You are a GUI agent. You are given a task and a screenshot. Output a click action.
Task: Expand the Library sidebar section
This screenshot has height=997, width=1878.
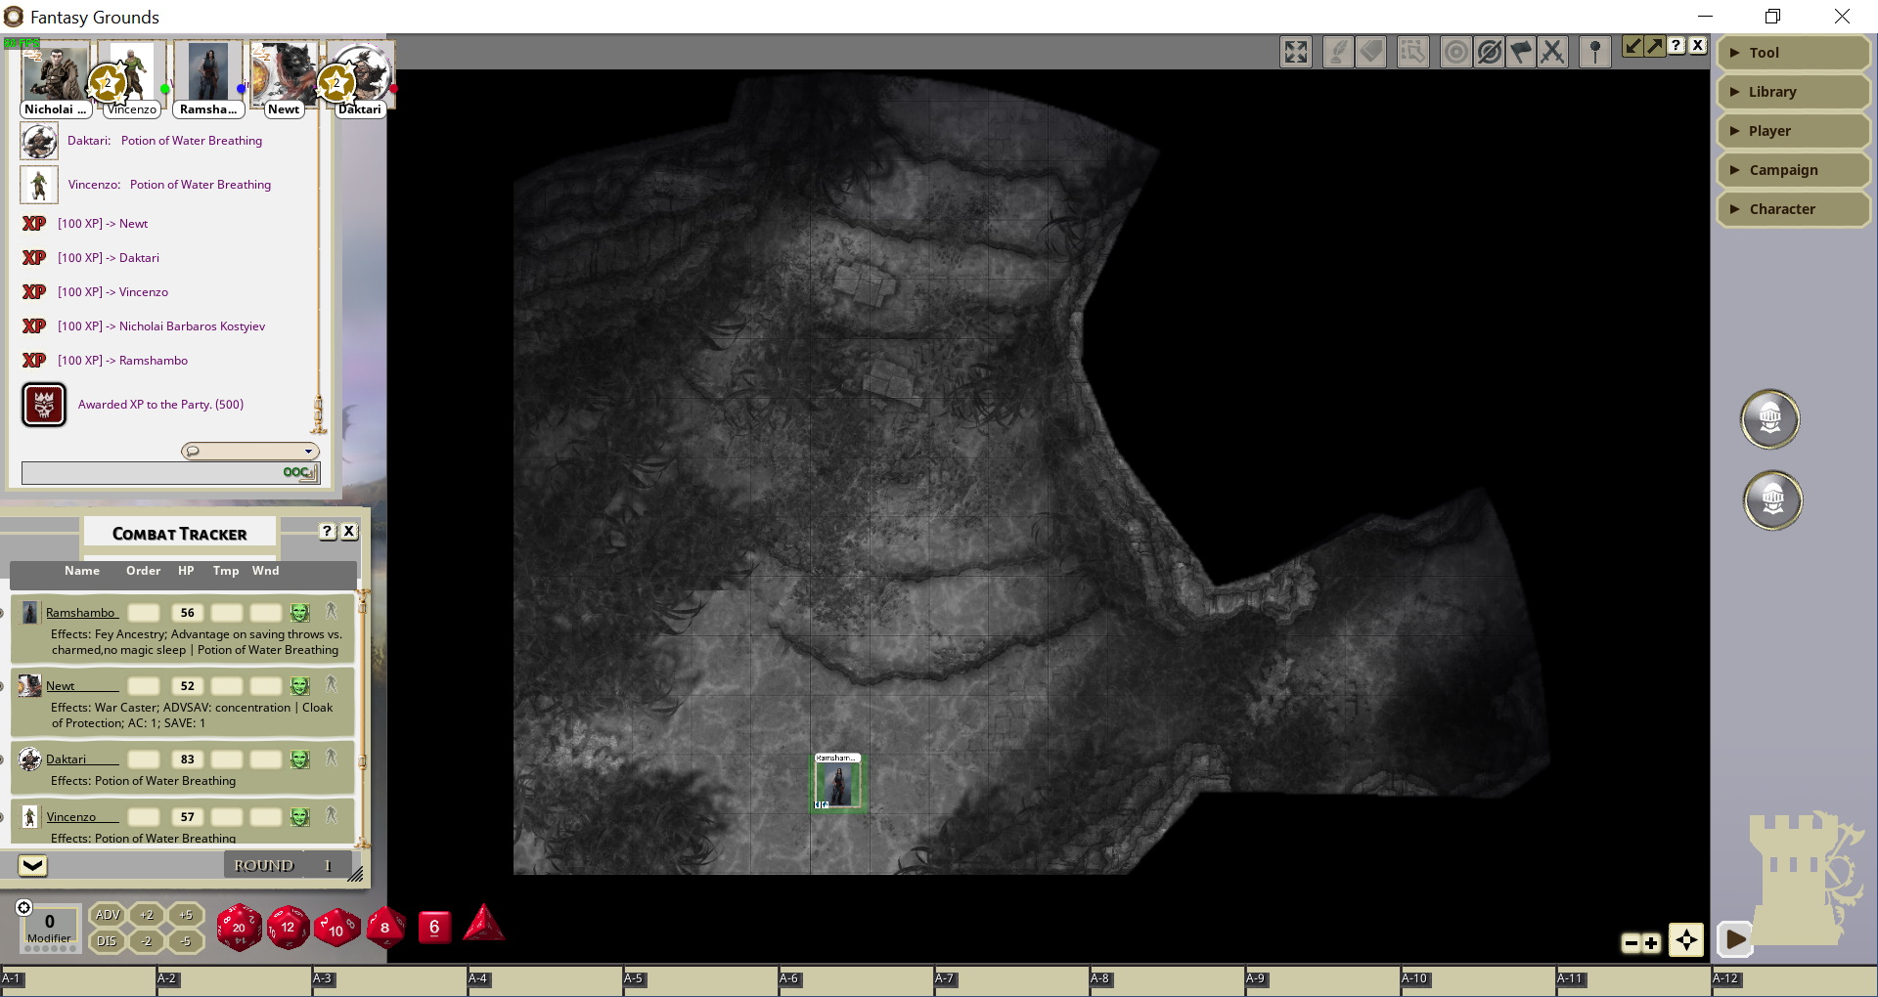tap(1793, 92)
